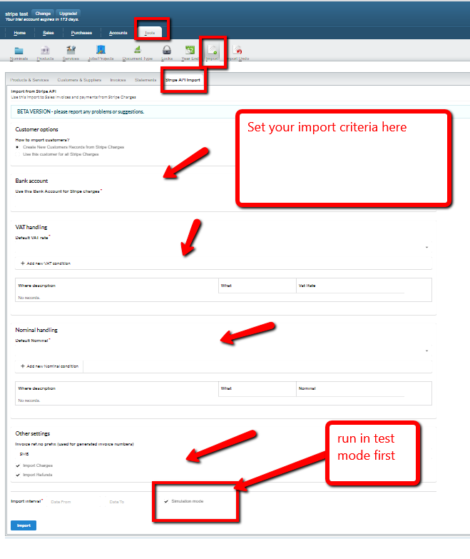Toggle the Simulation mode checkbox
This screenshot has width=470, height=559.
166,501
